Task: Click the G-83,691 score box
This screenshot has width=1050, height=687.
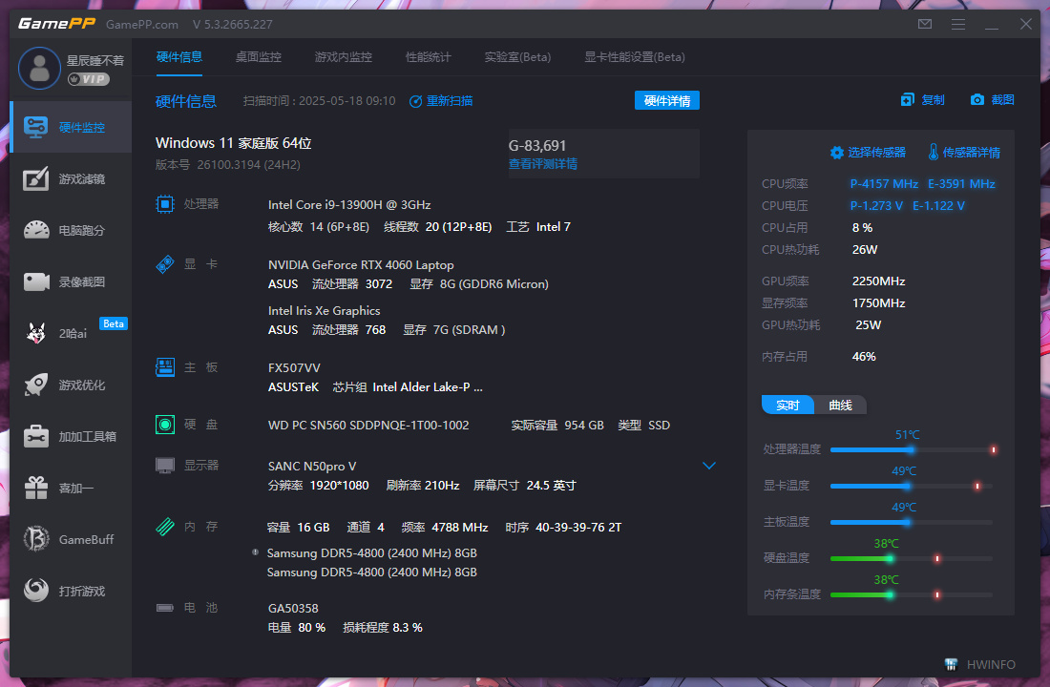Action: point(604,154)
